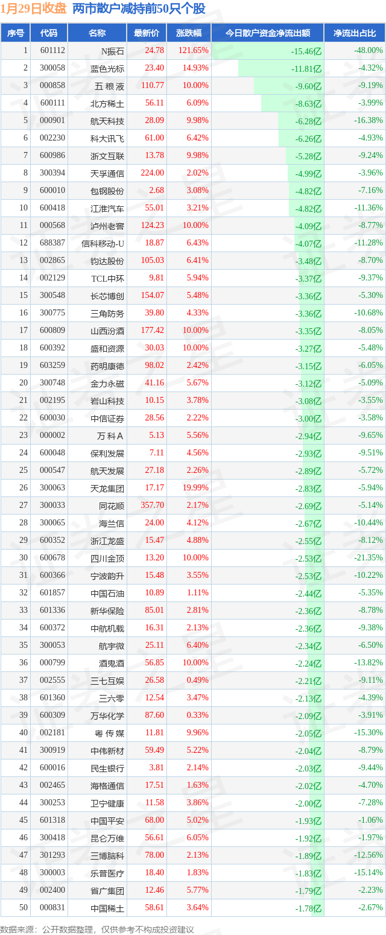Click the 代码 column header
The image size is (386, 935).
[48, 33]
